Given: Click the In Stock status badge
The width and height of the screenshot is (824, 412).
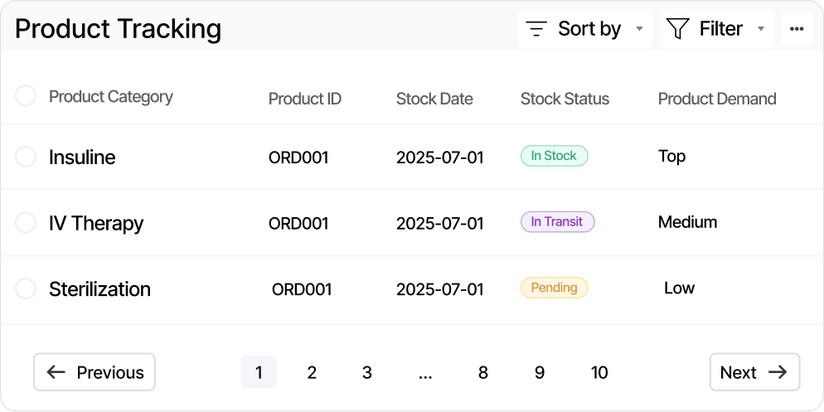Looking at the screenshot, I should click(x=554, y=156).
